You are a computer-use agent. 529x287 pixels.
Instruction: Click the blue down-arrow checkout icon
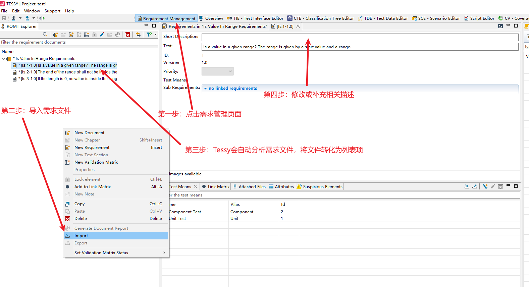(x=27, y=18)
